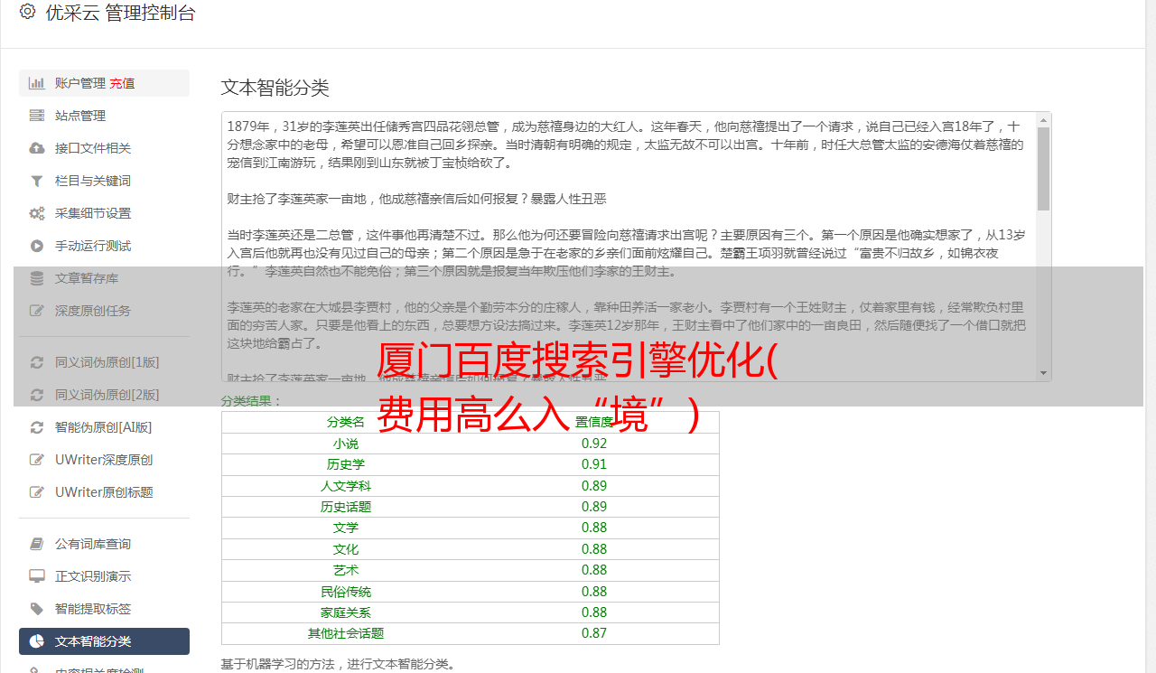This screenshot has height=673, width=1156.
Task: Click the bar chart icon for 账户管理
Action: [37, 83]
